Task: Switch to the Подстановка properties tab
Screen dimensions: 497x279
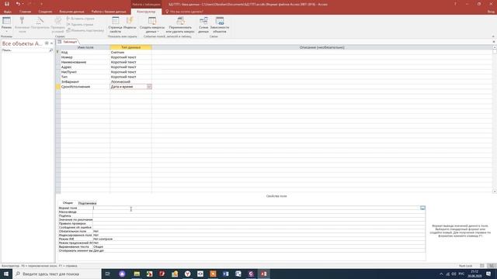Action: (x=87, y=203)
